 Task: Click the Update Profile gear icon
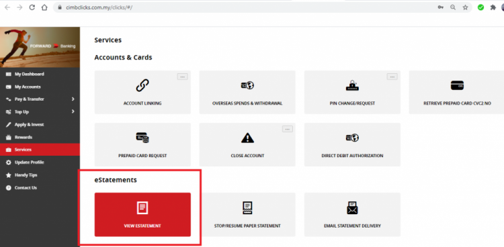8,162
